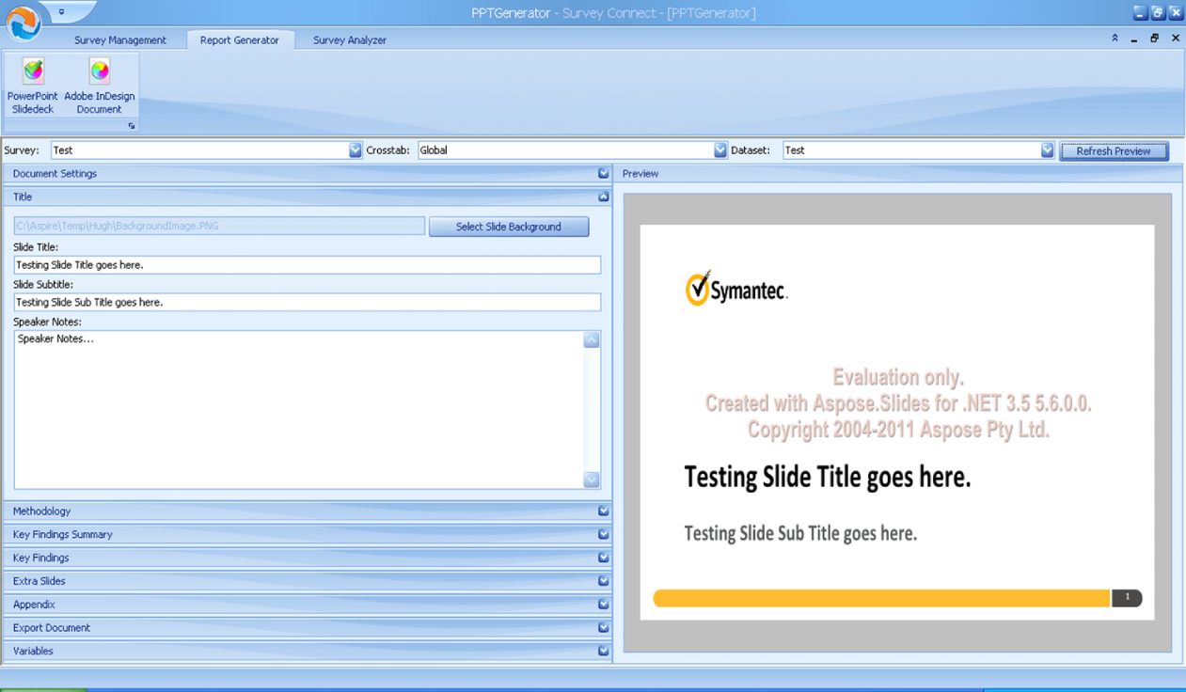Click the Slide Title text field
This screenshot has width=1186, height=692.
(307, 265)
